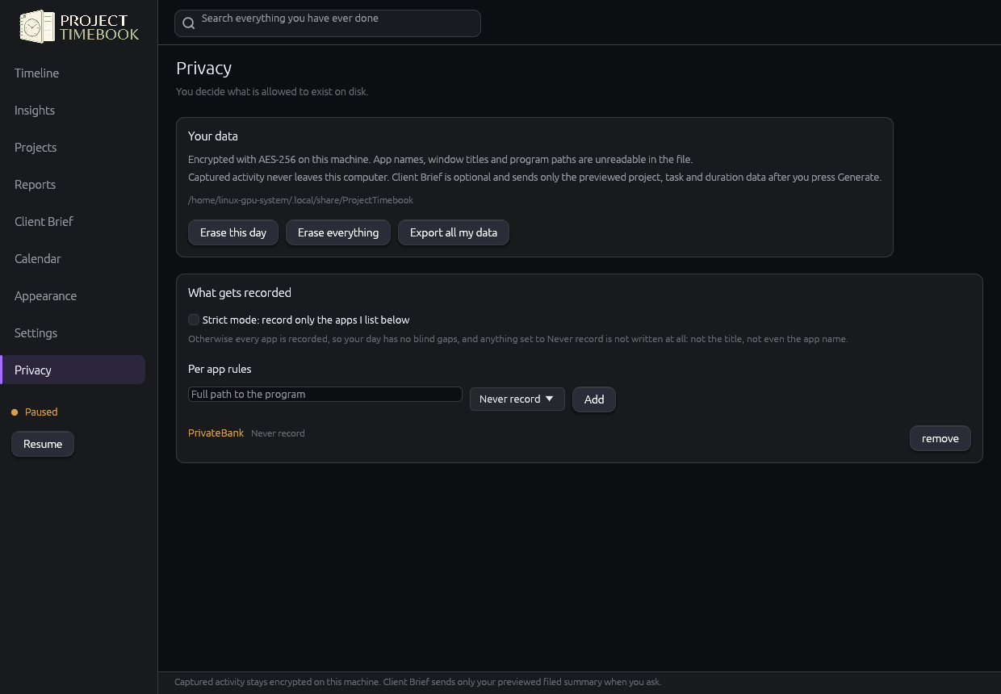This screenshot has width=1001, height=694.
Task: Open the Projects page
Action: tap(73, 147)
